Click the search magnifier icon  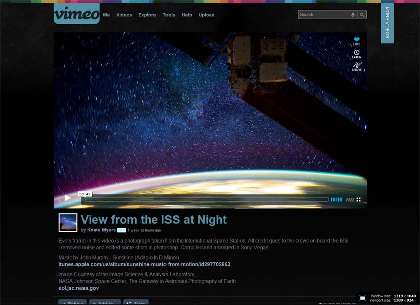pos(362,15)
